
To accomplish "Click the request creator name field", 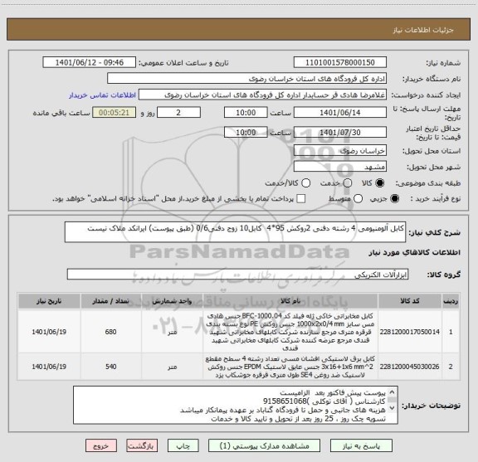I will click(263, 95).
